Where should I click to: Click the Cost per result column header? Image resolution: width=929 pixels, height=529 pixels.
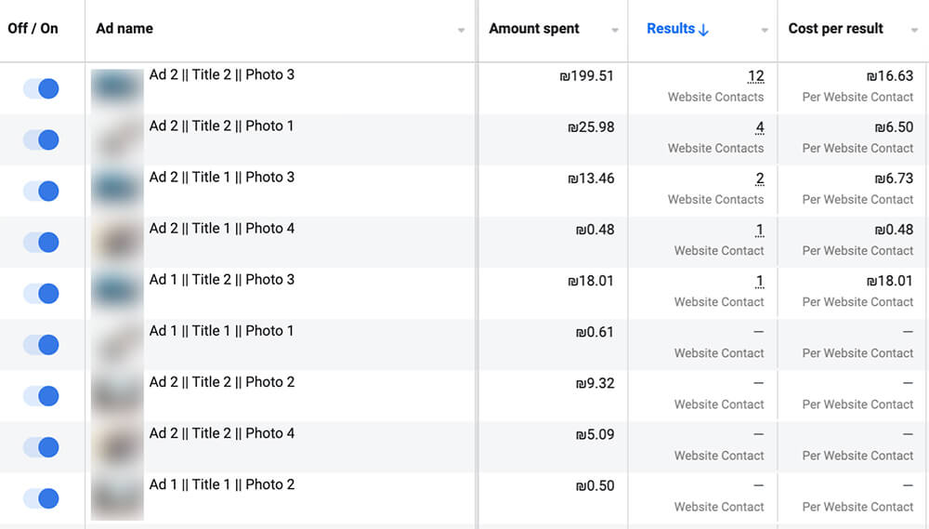[x=835, y=29]
